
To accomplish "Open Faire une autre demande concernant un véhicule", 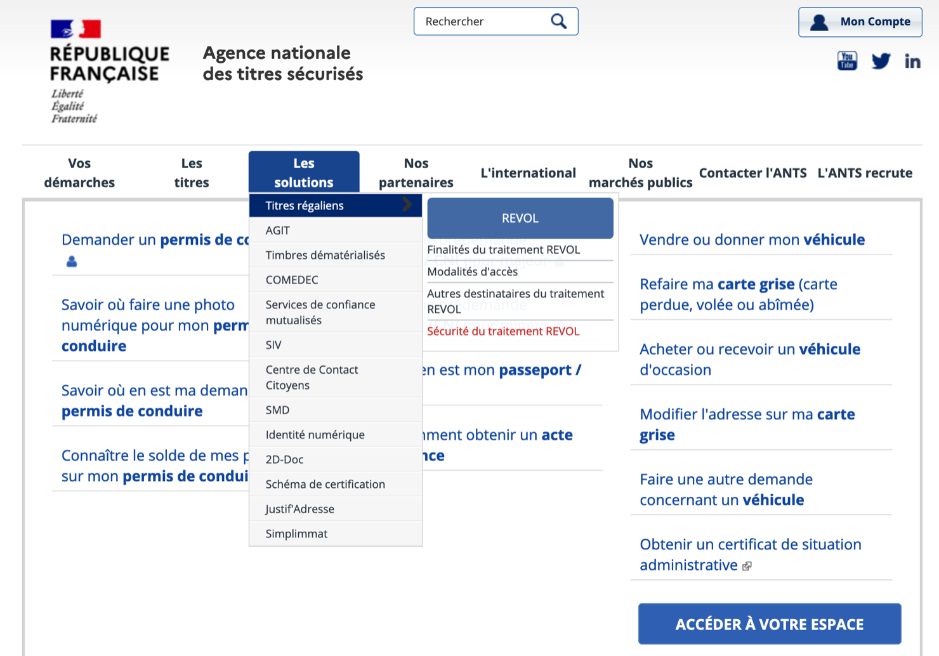I will click(726, 489).
